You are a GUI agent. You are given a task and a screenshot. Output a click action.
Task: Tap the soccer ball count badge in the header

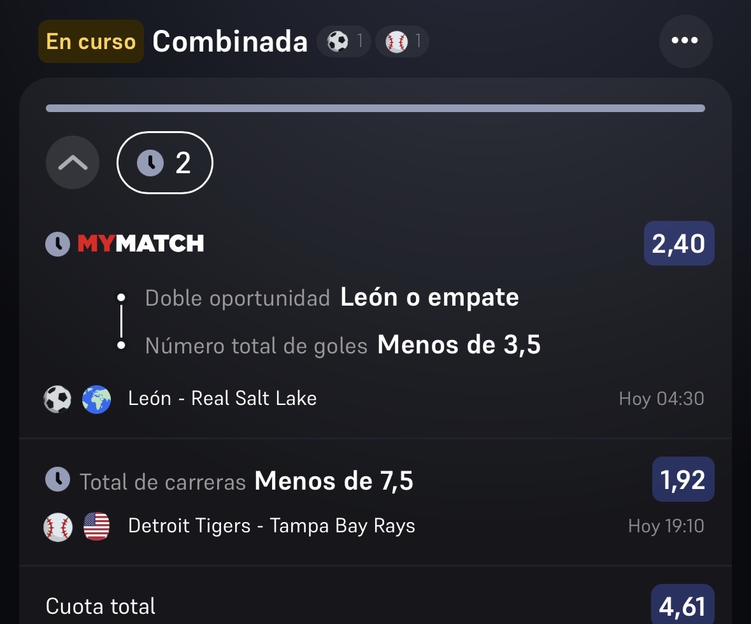[345, 41]
